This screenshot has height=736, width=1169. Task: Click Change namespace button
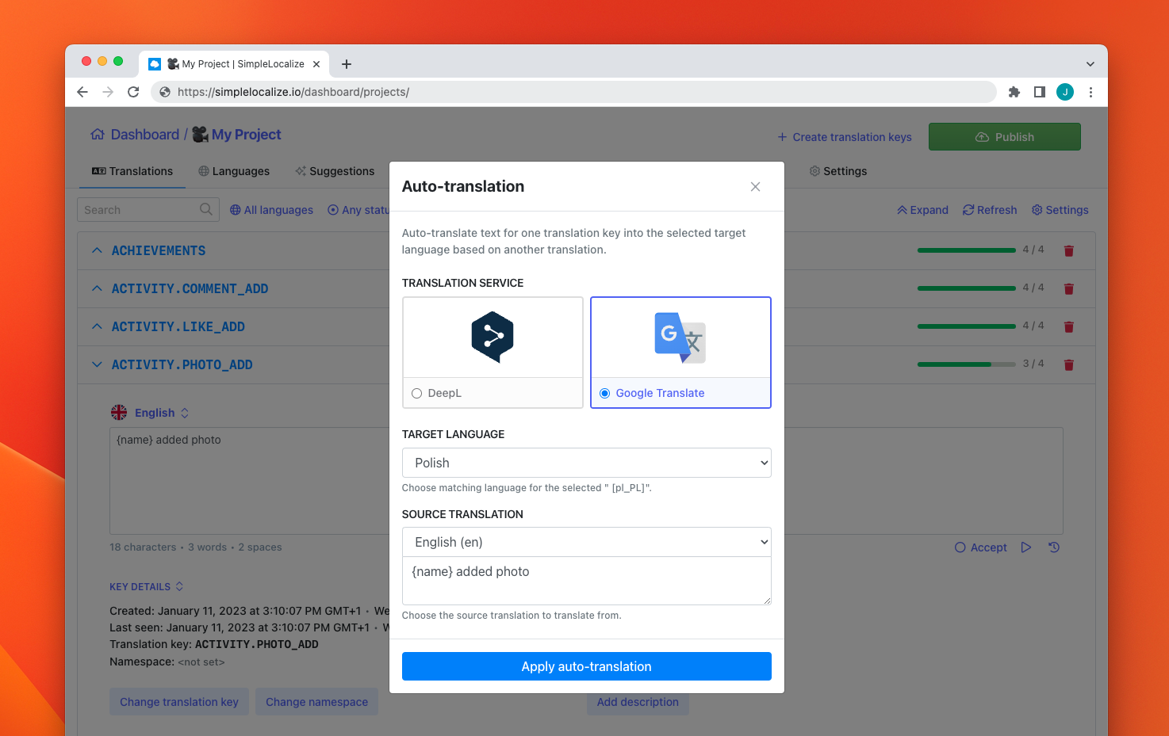[x=316, y=702]
